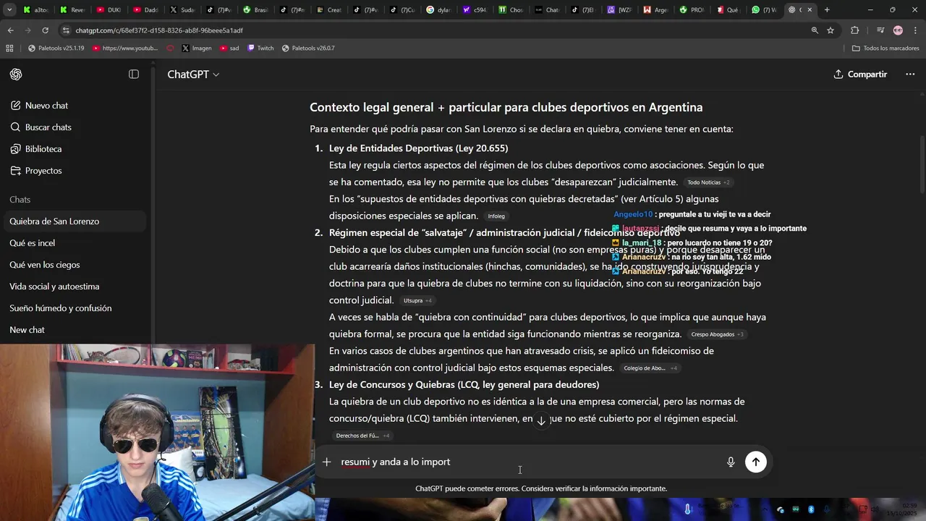The height and width of the screenshot is (521, 926).
Task: Switch to the WhatsApp browser tab
Action: (x=764, y=10)
